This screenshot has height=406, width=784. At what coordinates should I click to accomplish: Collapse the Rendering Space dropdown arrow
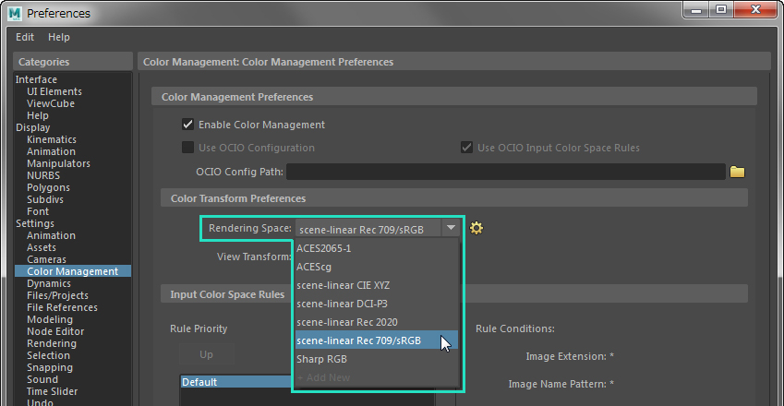coord(451,228)
